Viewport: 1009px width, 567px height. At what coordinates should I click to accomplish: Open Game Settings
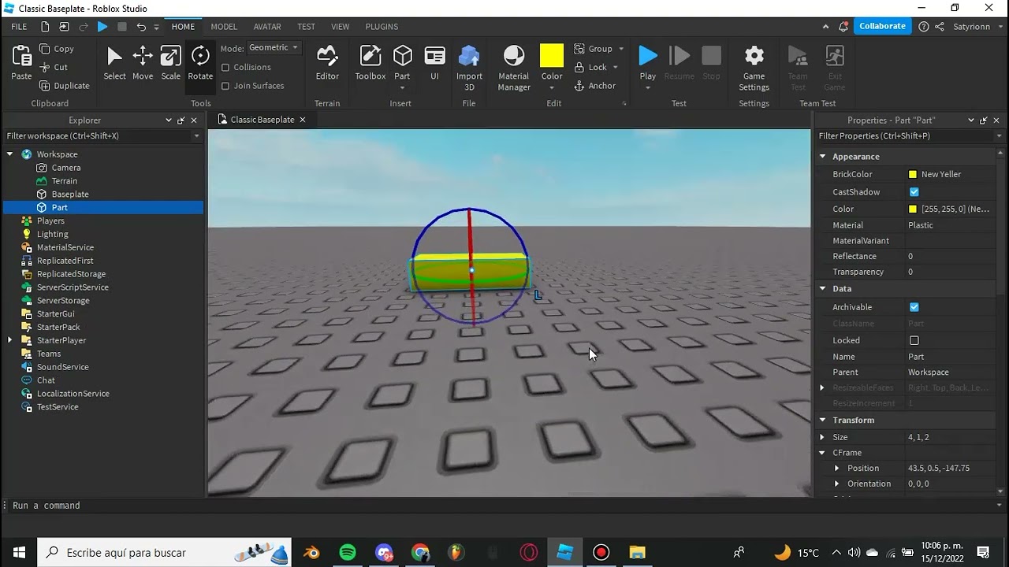(x=754, y=68)
